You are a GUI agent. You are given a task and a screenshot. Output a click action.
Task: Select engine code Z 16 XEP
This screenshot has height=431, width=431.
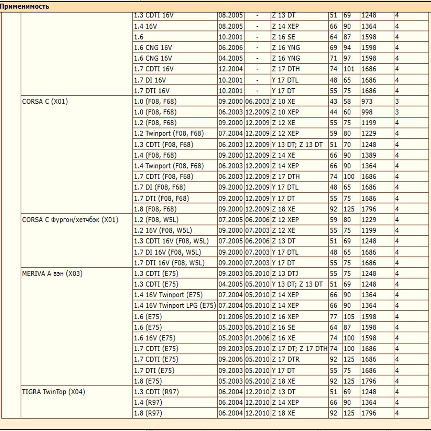285,317
